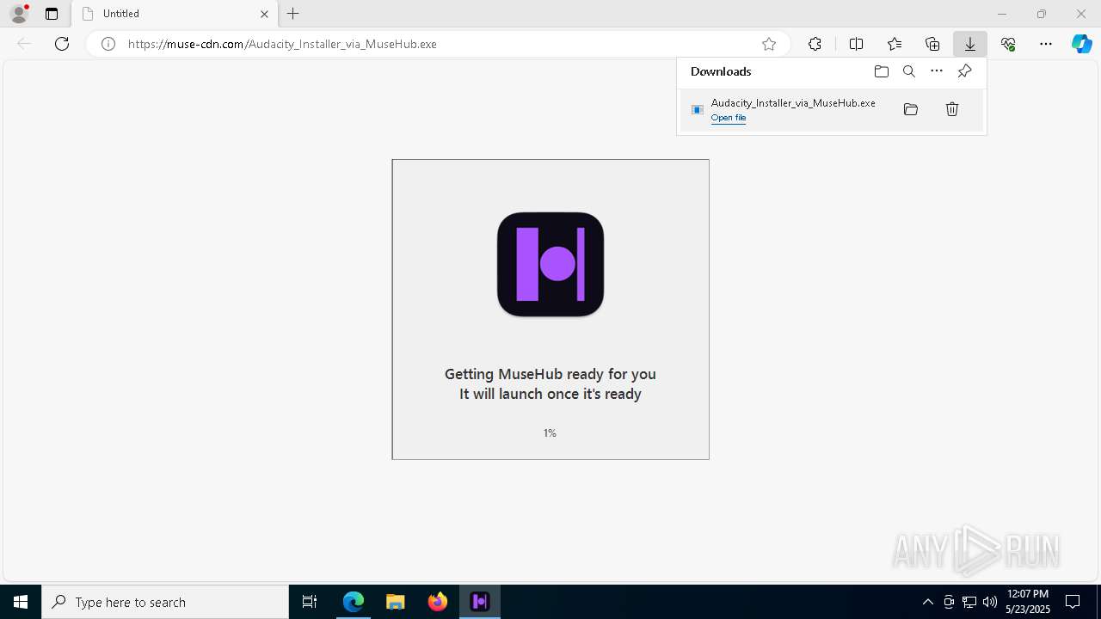The height and width of the screenshot is (619, 1101).
Task: Minimize the Edge browser window
Action: (1002, 14)
